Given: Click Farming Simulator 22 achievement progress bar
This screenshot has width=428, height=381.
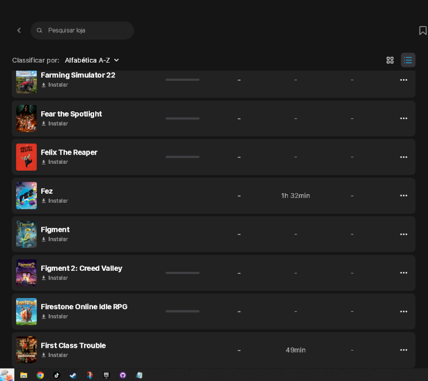Looking at the screenshot, I should click(x=182, y=80).
